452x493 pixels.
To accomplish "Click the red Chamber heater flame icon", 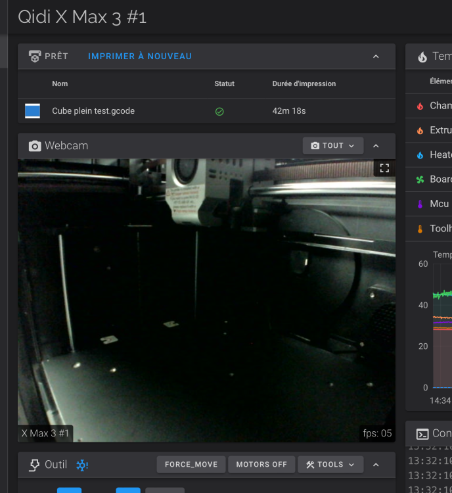I will pos(420,106).
